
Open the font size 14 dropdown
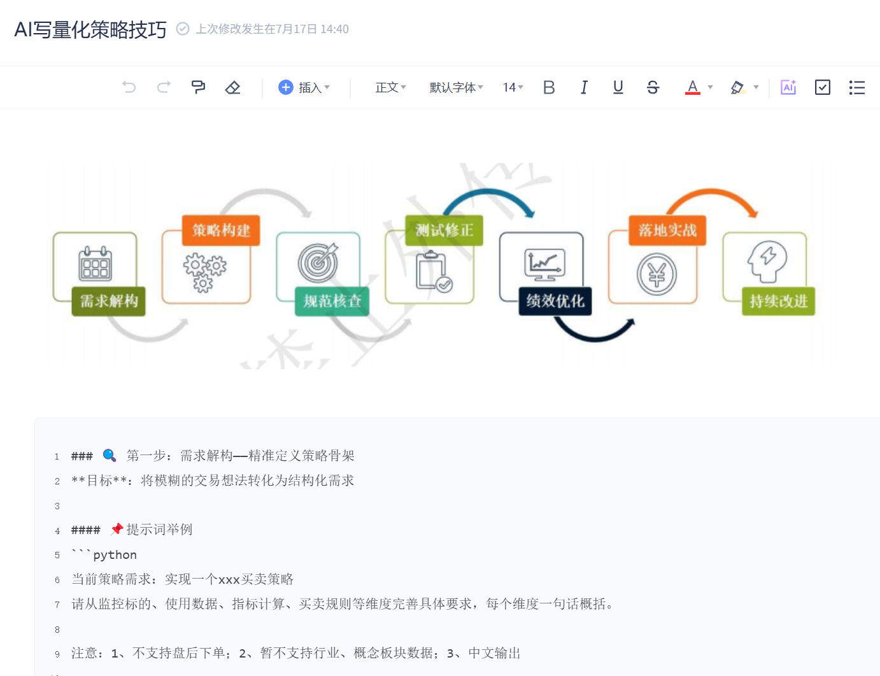[x=513, y=87]
